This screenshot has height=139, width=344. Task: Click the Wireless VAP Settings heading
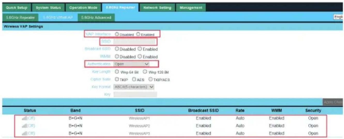tap(24, 26)
